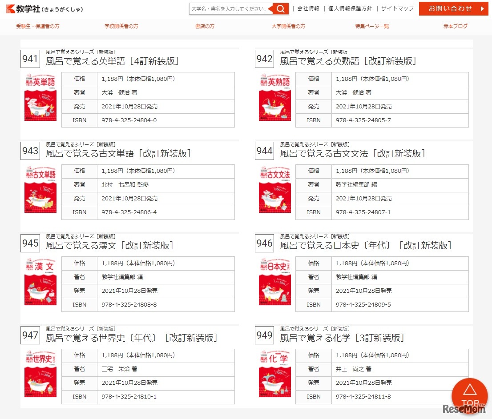Focus the 大学名・書名 search input field
Screen dimensions: 492x419
click(231, 9)
